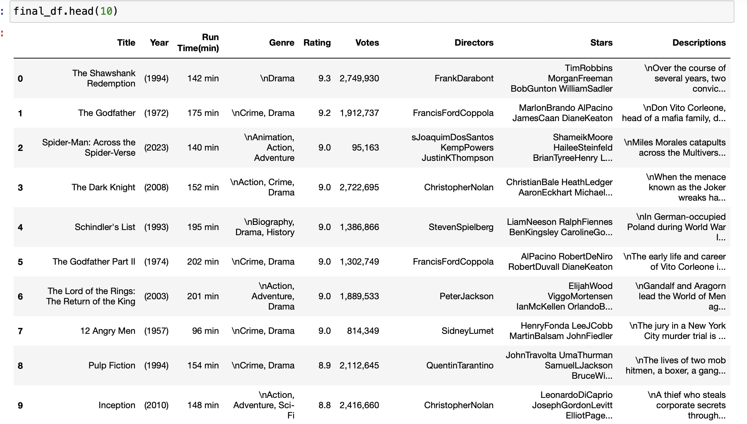The image size is (747, 424).
Task: Click the 2,749,930 votes value
Action: [359, 78]
